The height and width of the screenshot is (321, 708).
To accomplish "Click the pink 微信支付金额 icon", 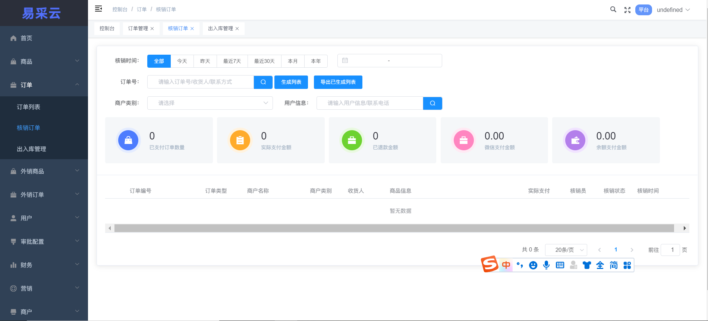I will click(464, 140).
